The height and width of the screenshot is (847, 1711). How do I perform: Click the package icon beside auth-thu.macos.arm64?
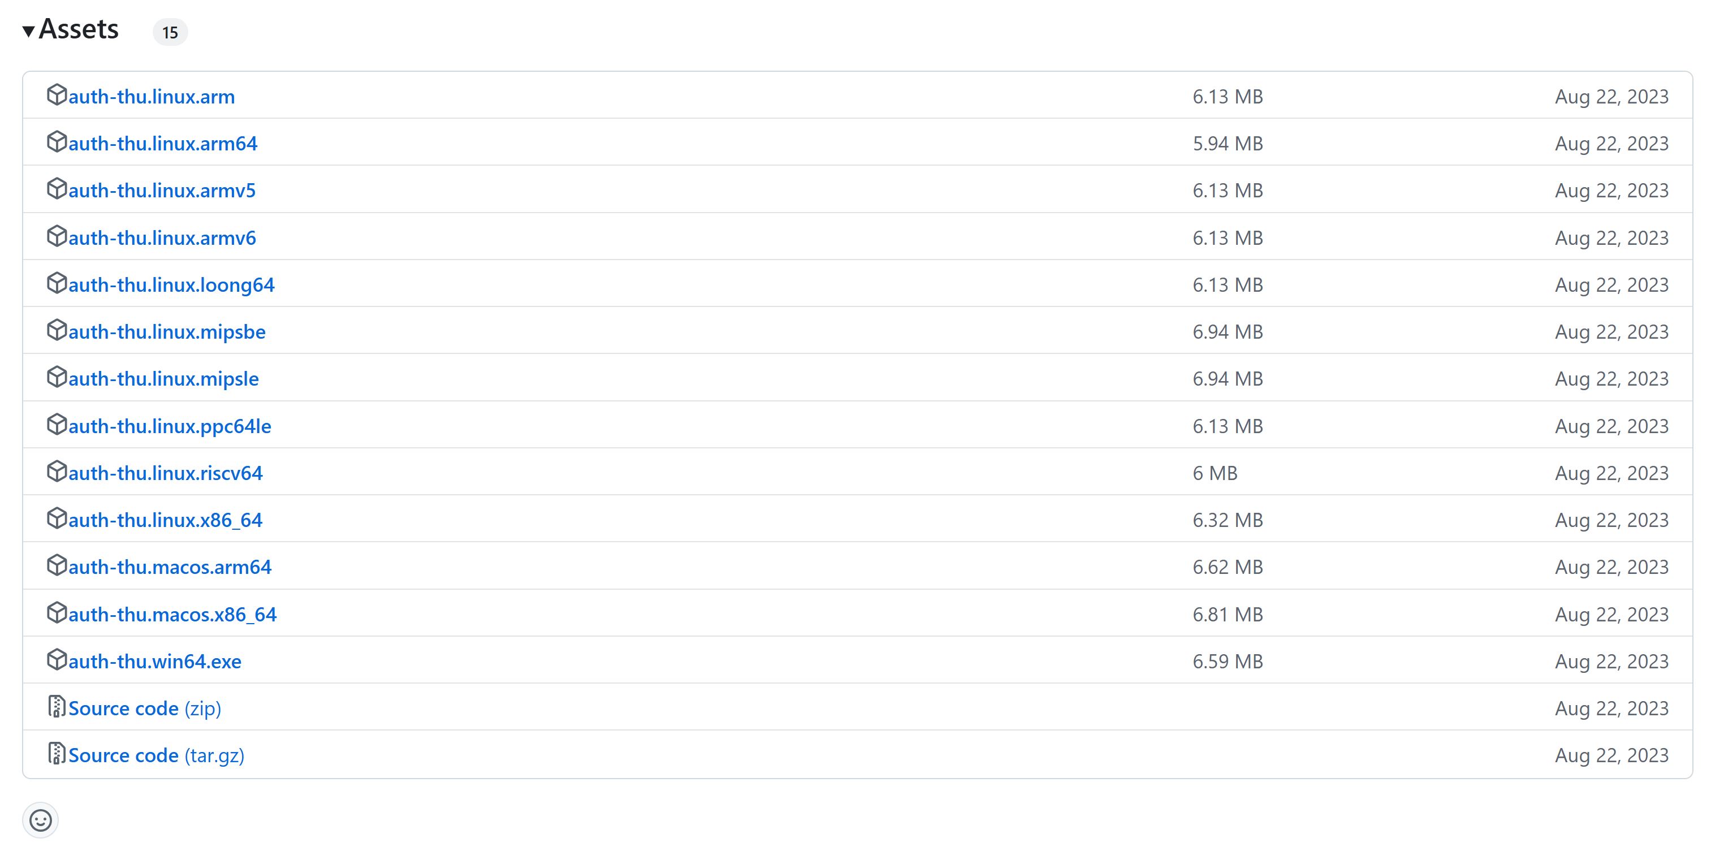pyautogui.click(x=57, y=566)
